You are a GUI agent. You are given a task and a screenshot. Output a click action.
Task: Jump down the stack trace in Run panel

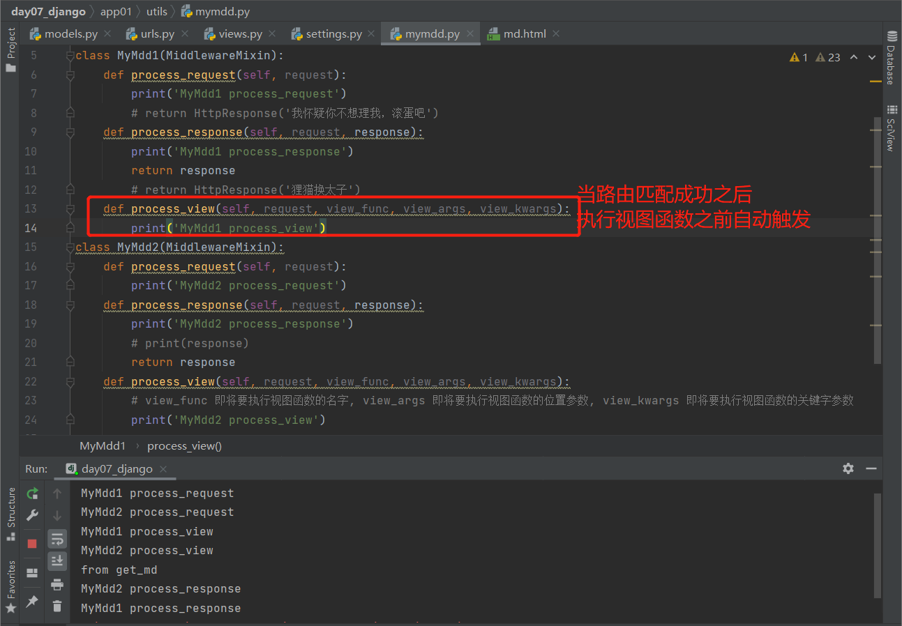pos(57,516)
